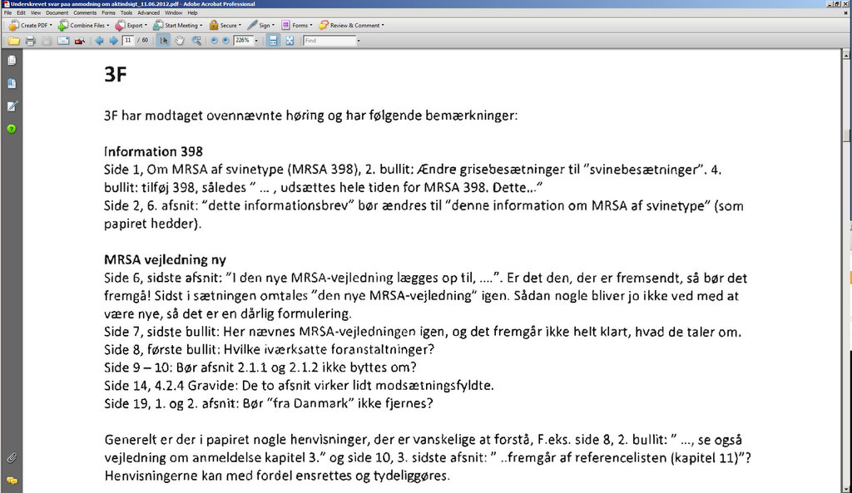Click the heading "MRSA vejledning ny"
Image resolution: width=852 pixels, height=493 pixels.
[x=166, y=259]
